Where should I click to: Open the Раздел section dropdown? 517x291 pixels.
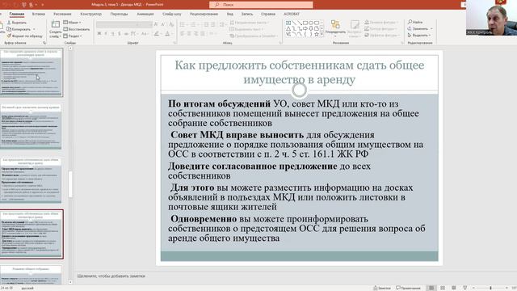coord(73,36)
